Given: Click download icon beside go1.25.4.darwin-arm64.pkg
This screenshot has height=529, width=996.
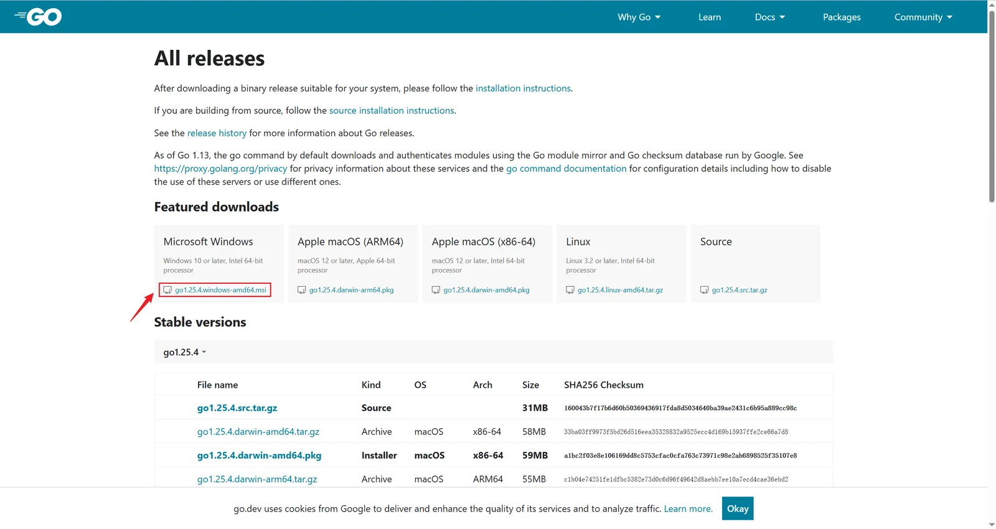Looking at the screenshot, I should click(302, 290).
